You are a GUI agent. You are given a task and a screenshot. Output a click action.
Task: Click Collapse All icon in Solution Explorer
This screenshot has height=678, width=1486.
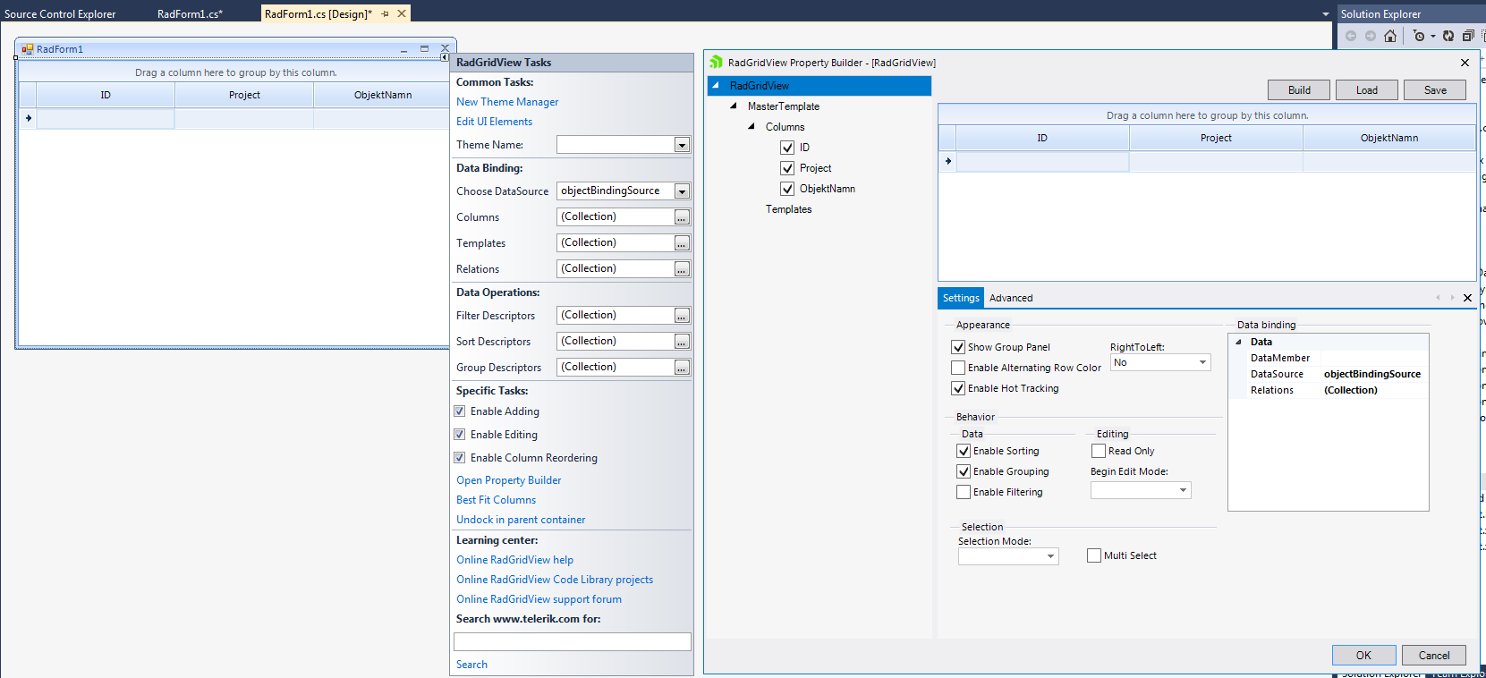tap(1468, 36)
